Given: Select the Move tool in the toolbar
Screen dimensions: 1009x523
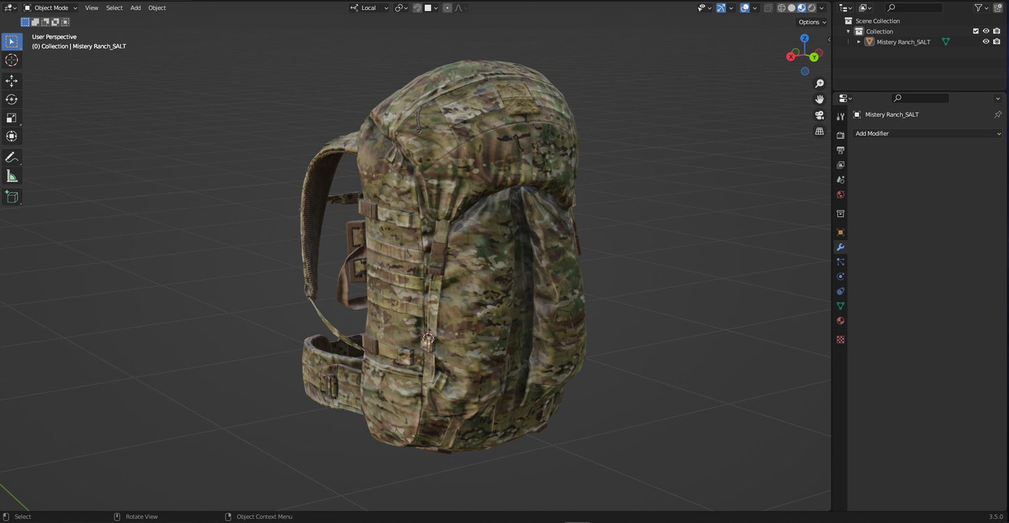Looking at the screenshot, I should pyautogui.click(x=11, y=81).
